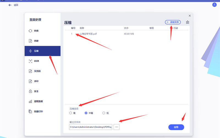This screenshot has height=138, width=220.
Task: Select the 高 (High) compression option
Action: (71, 113)
